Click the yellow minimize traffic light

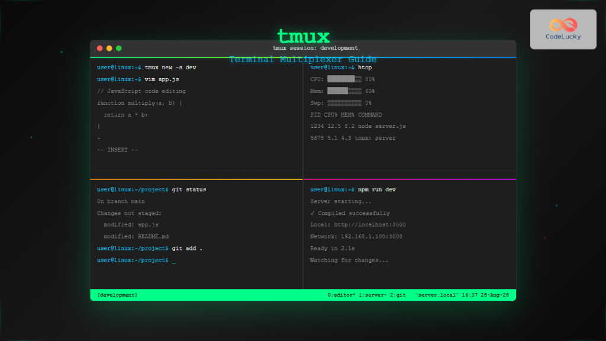[109, 48]
